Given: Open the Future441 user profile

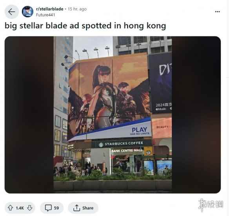Looking at the screenshot, I should click(45, 15).
